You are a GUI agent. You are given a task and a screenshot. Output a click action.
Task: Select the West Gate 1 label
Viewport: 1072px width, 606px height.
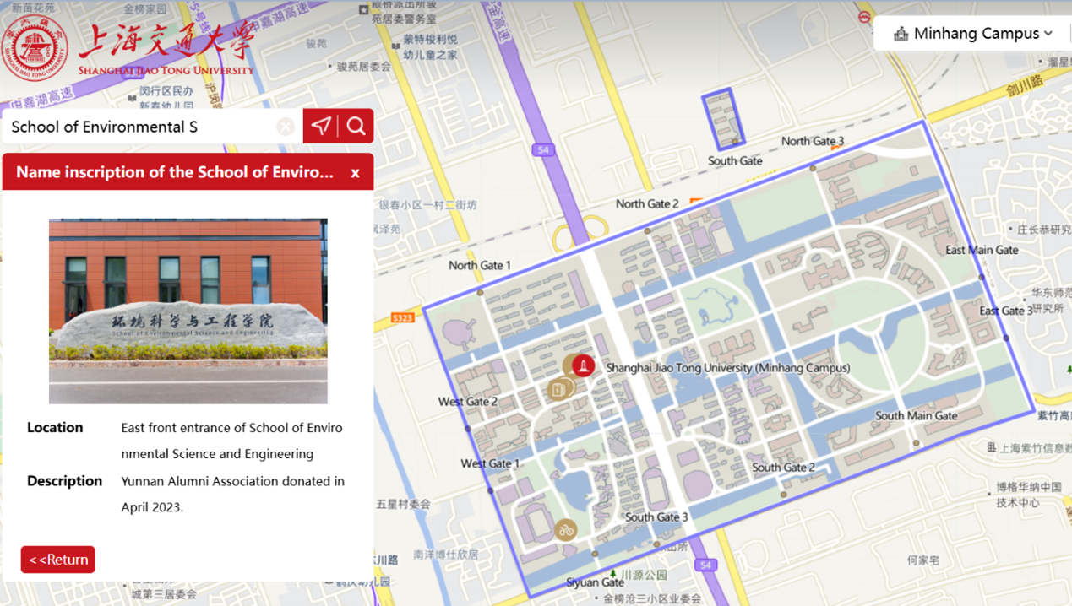tap(490, 463)
